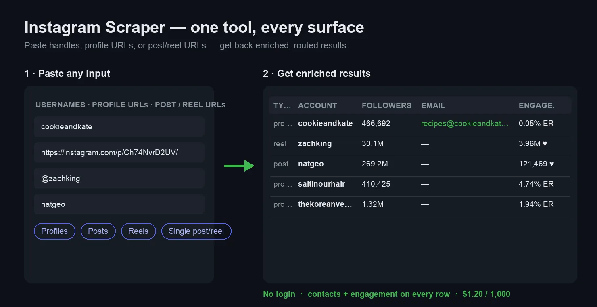The width and height of the screenshot is (597, 307).
Task: Select the saltinourhair account cell
Action: click(x=321, y=184)
